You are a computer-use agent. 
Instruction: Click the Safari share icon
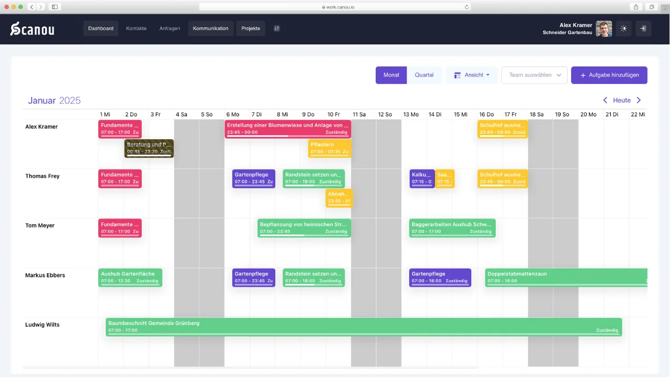click(x=636, y=7)
